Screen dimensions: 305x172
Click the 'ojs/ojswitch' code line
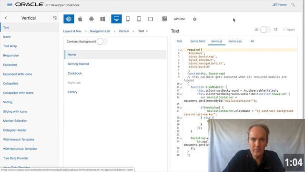tap(199, 67)
